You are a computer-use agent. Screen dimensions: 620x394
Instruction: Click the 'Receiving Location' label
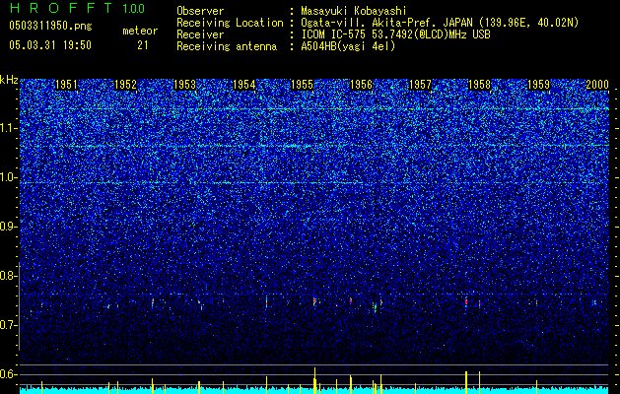(230, 23)
